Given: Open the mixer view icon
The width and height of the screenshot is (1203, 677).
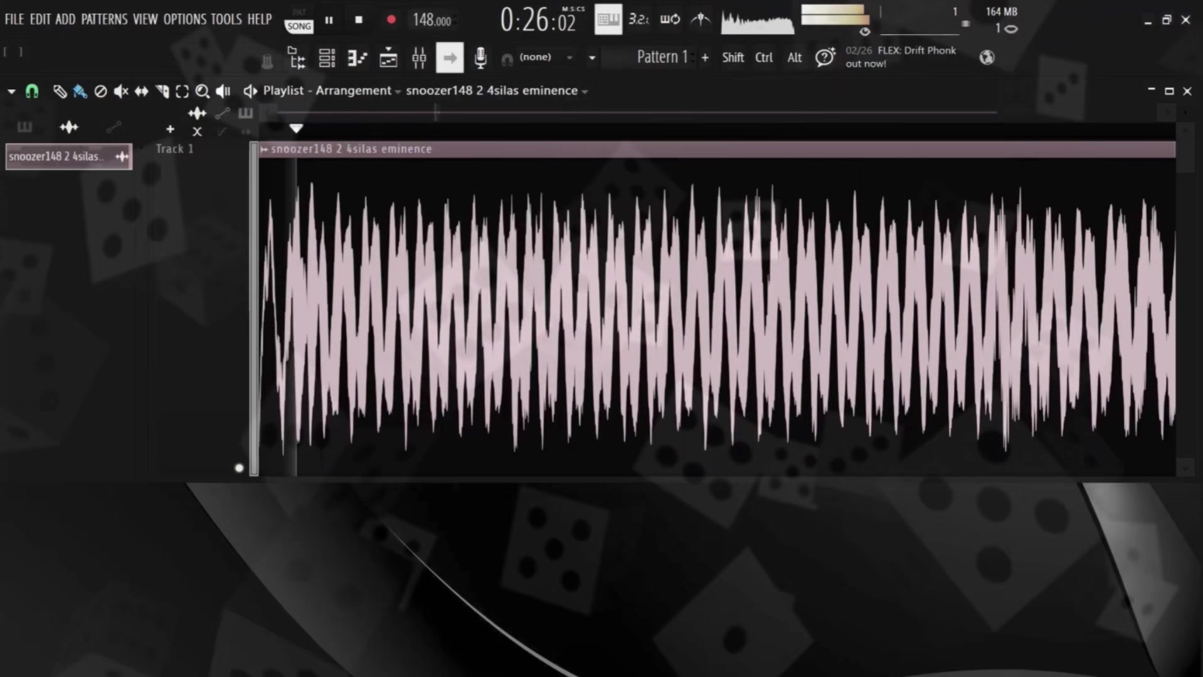Looking at the screenshot, I should click(x=419, y=58).
